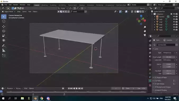Click the current frame number field
The image size is (179, 101).
[x=116, y=89]
